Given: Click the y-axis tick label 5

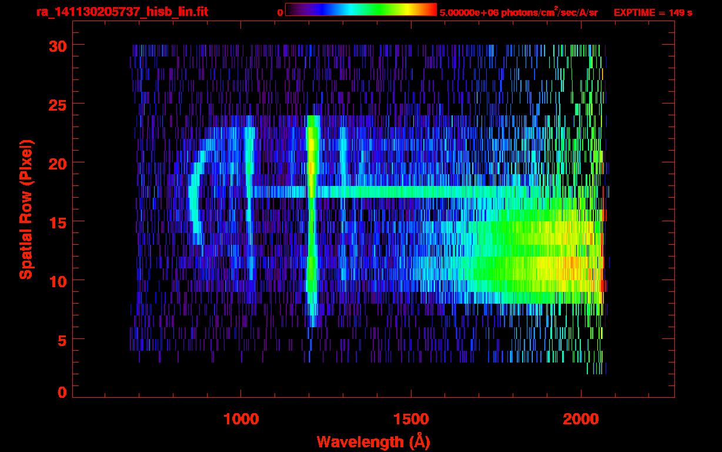Looking at the screenshot, I should click(x=62, y=340).
